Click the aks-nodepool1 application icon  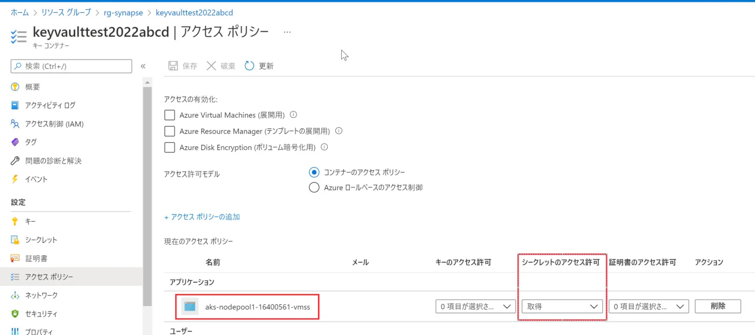pos(190,307)
